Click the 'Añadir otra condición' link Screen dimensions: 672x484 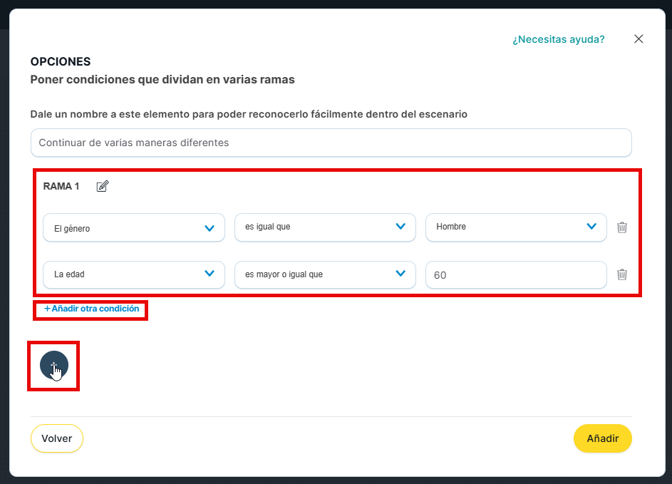(x=92, y=309)
